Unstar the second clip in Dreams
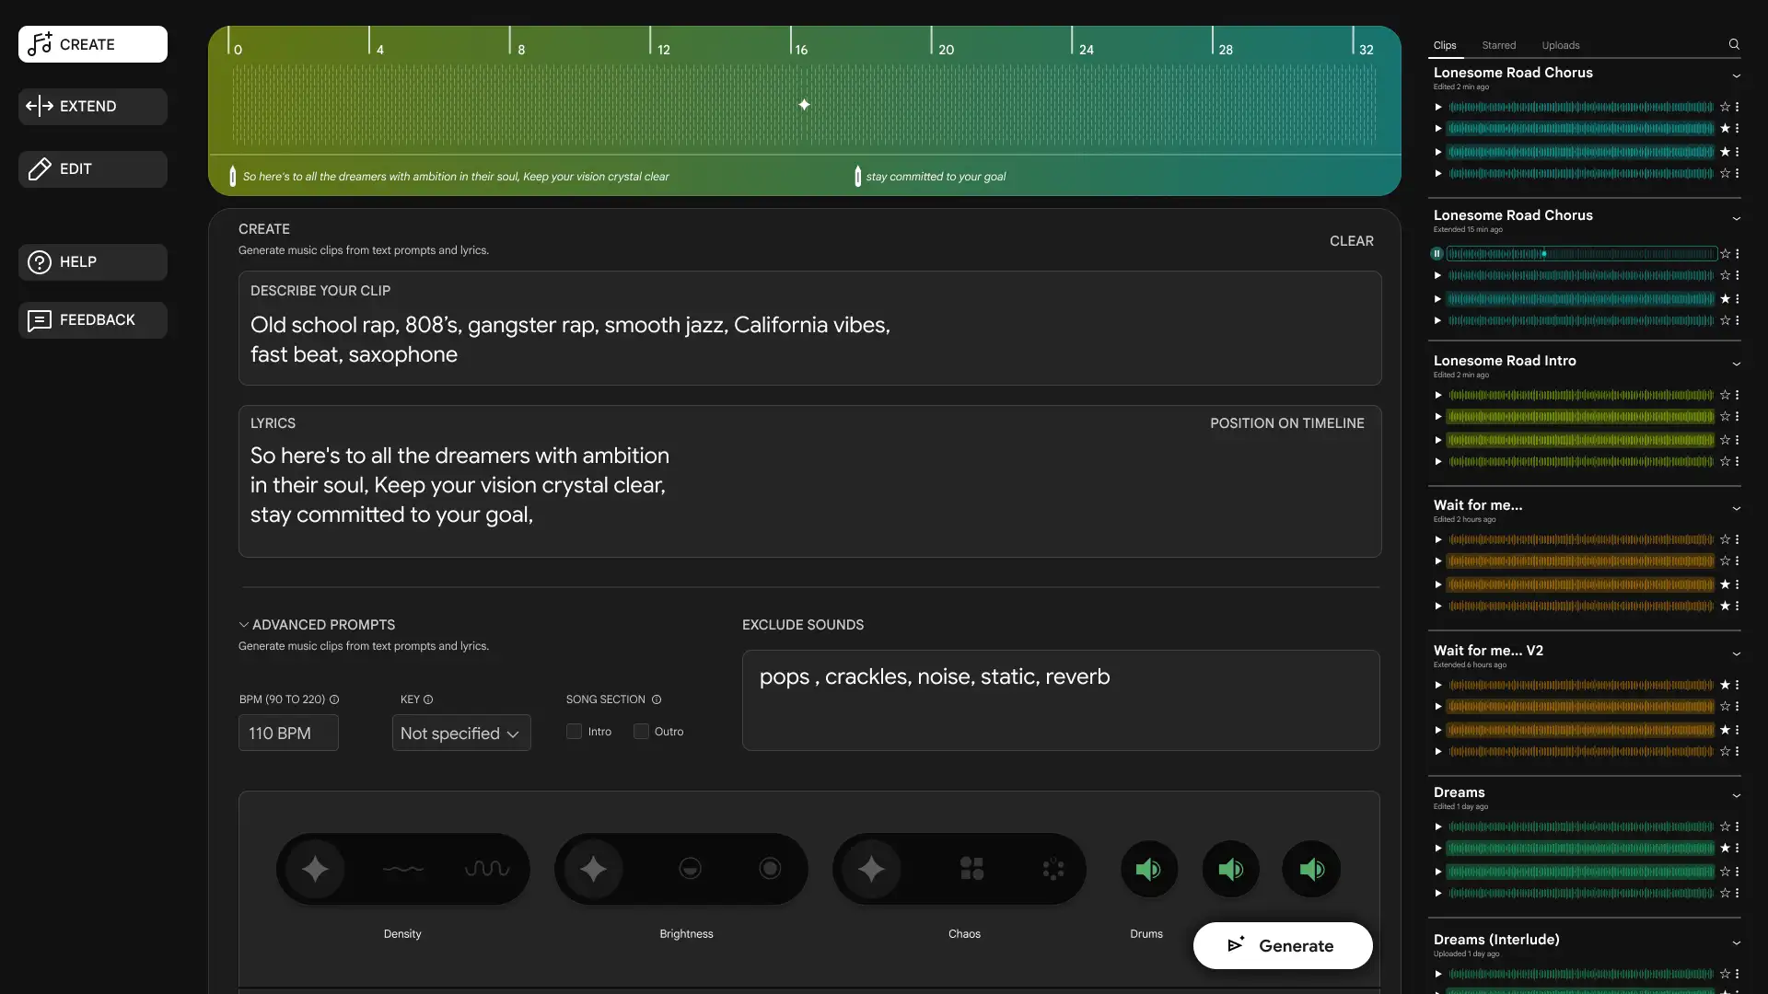Screen dimensions: 1768x994 pos(1725,849)
